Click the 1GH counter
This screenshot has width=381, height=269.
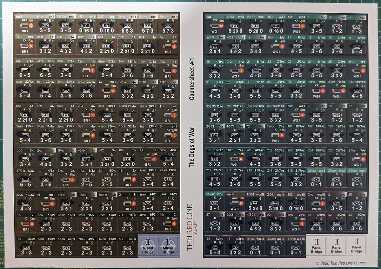[x=127, y=68]
